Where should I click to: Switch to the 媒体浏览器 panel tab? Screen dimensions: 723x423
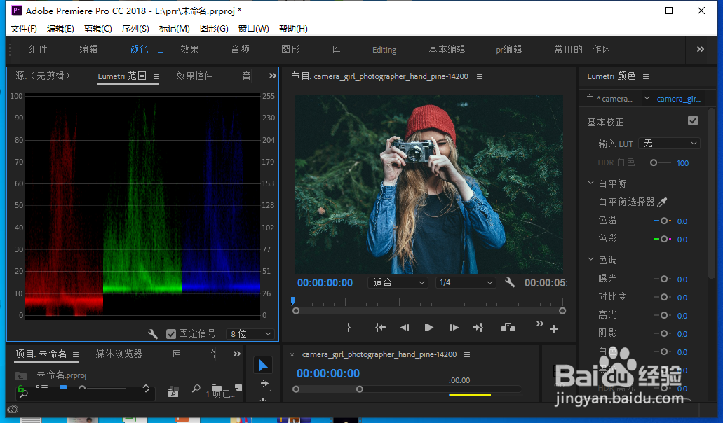click(119, 354)
